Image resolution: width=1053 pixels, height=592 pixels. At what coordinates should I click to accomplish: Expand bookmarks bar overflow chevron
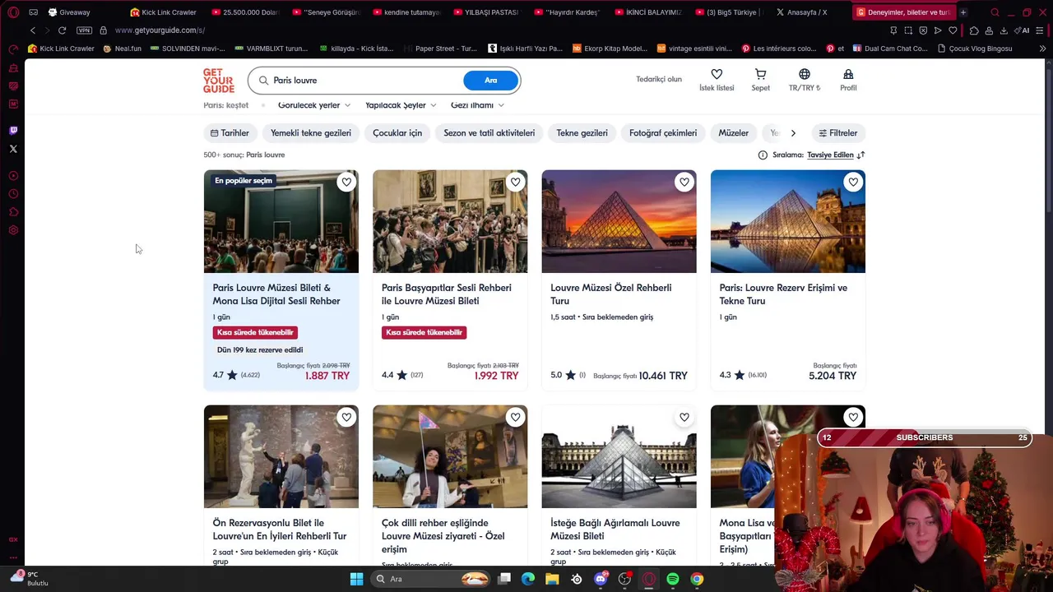coord(1042,49)
